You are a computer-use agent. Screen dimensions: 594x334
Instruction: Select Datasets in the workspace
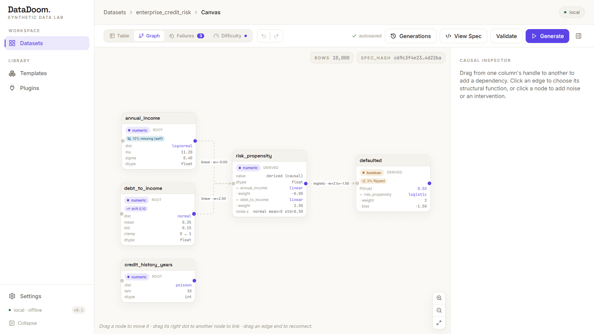[47, 43]
